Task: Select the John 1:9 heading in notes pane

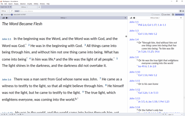Action: pos(134,57)
